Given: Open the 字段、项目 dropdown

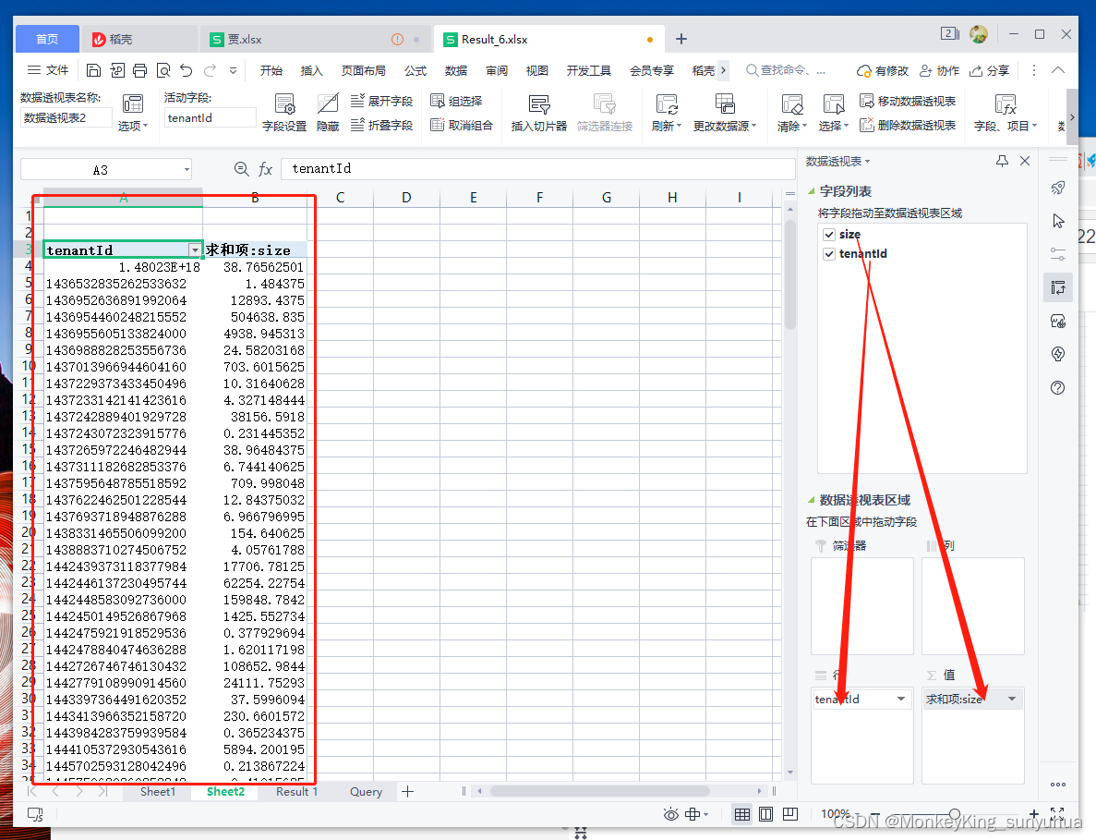Looking at the screenshot, I should 1006,126.
